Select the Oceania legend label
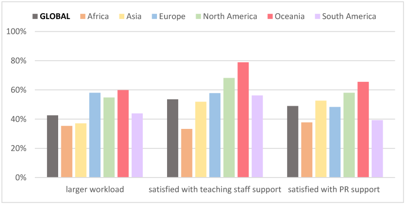This screenshot has width=406, height=205. 290,16
